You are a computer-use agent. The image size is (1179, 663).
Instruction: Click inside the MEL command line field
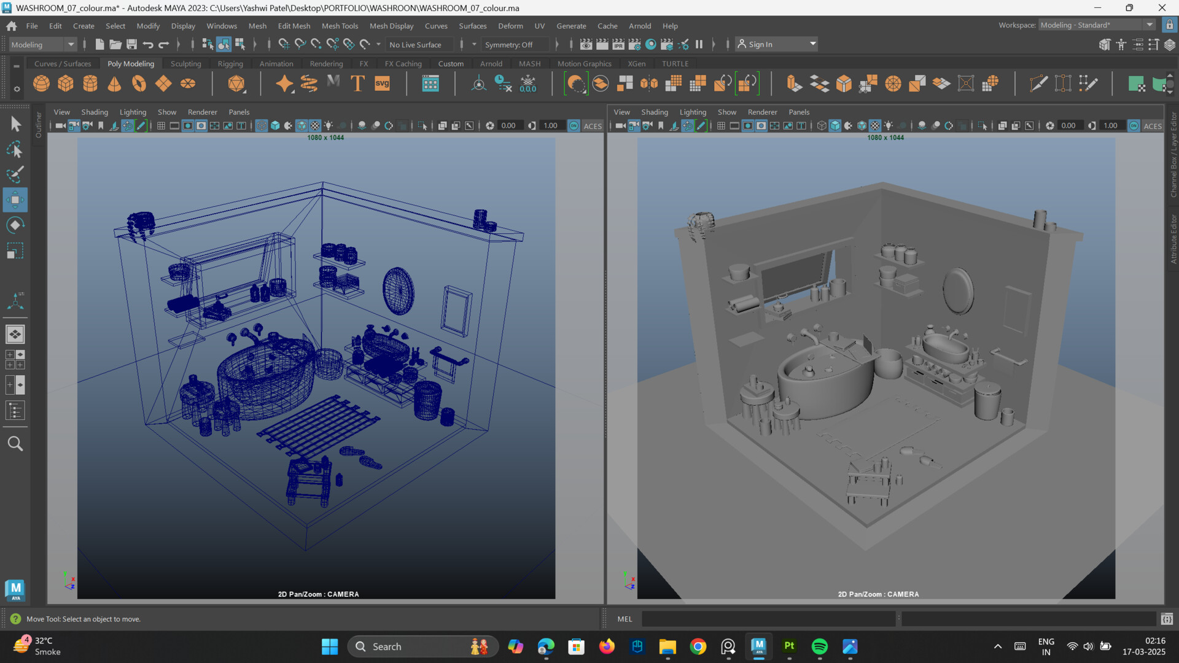768,619
